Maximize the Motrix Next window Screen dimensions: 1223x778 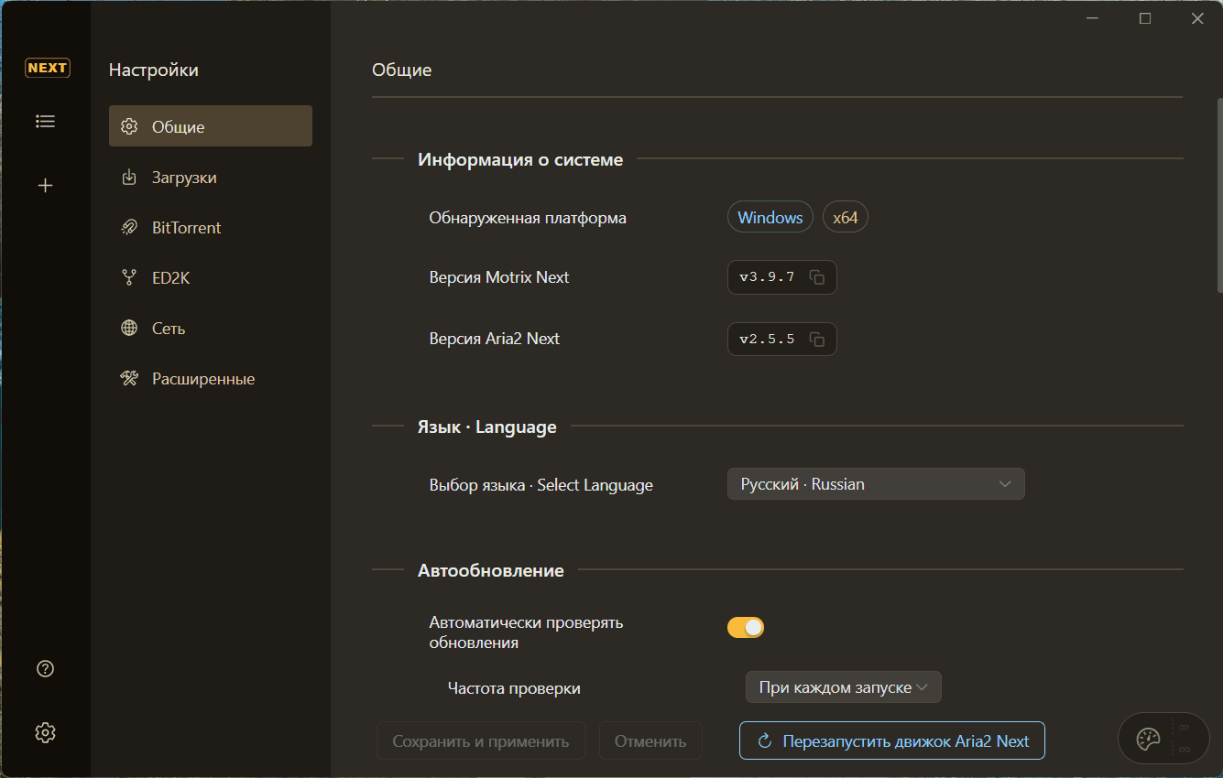(x=1145, y=18)
